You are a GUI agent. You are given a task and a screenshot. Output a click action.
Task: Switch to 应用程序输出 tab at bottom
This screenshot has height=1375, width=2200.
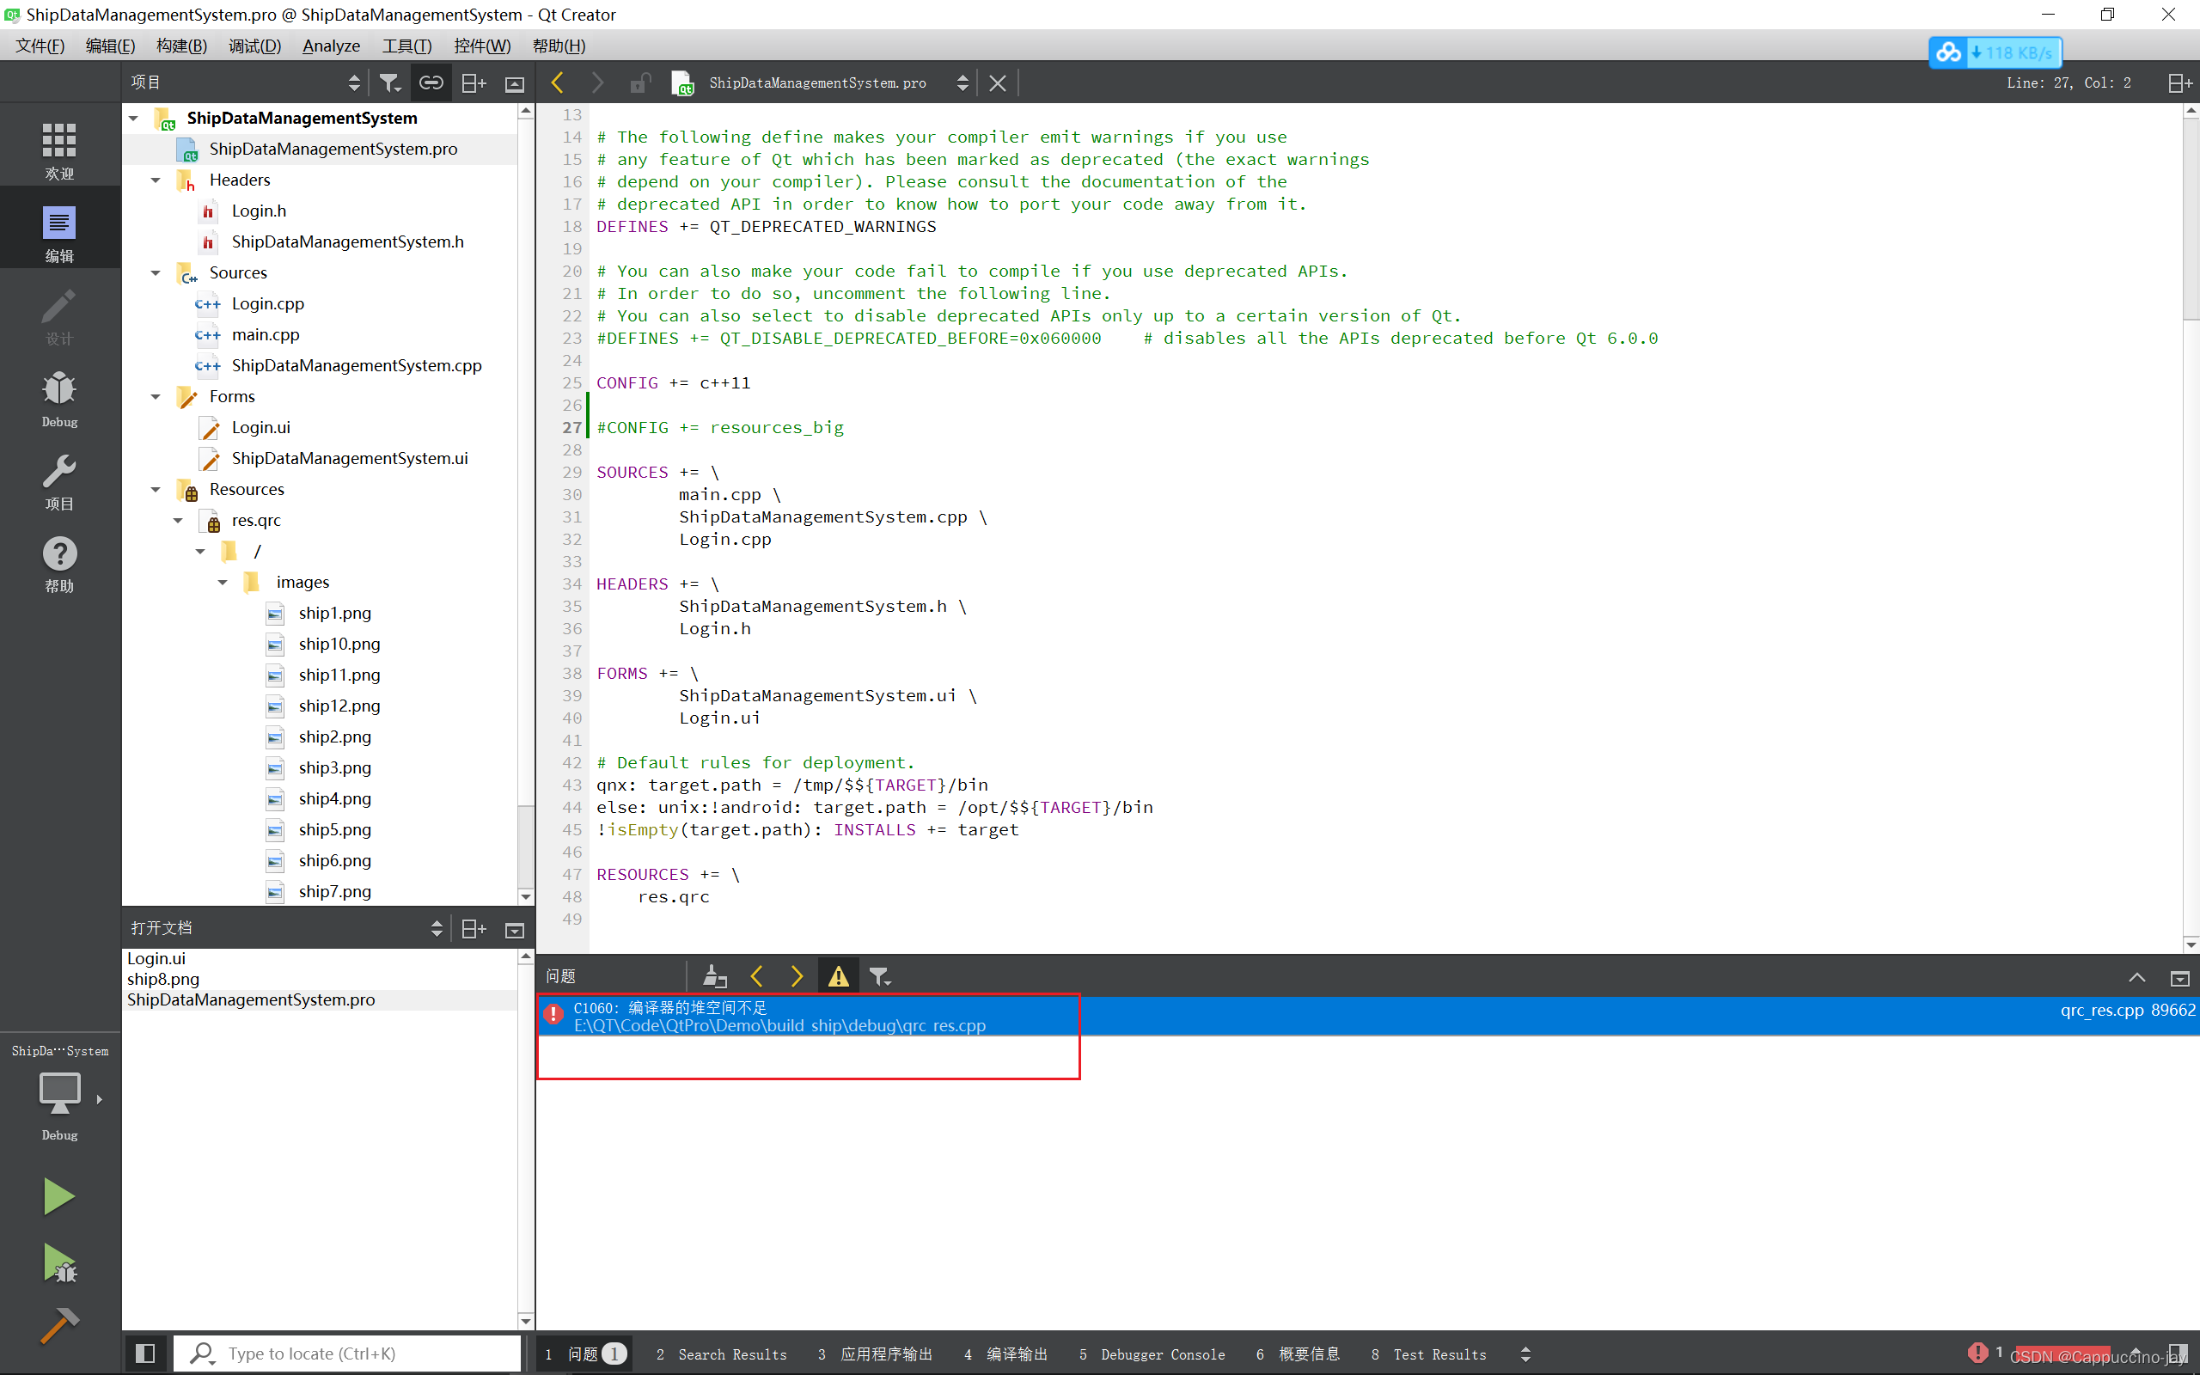879,1353
